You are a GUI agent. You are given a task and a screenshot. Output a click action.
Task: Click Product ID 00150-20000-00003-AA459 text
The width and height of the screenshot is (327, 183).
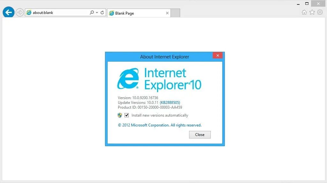[x=150, y=107]
